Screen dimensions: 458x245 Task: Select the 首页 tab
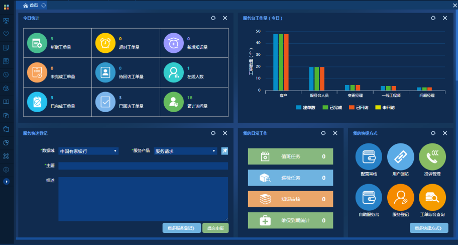point(31,5)
